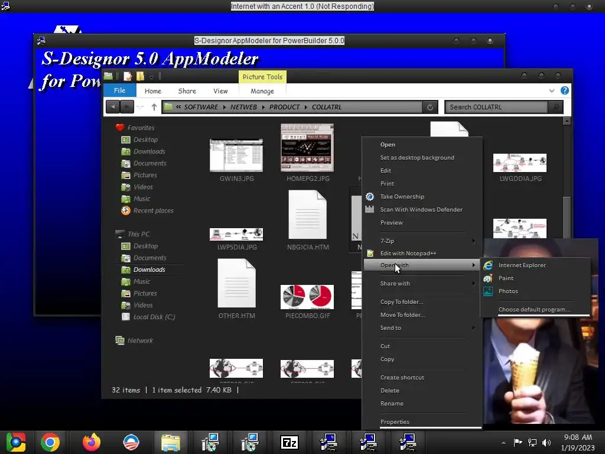
Task: Expand the 7-Zip submenu
Action: click(x=422, y=241)
